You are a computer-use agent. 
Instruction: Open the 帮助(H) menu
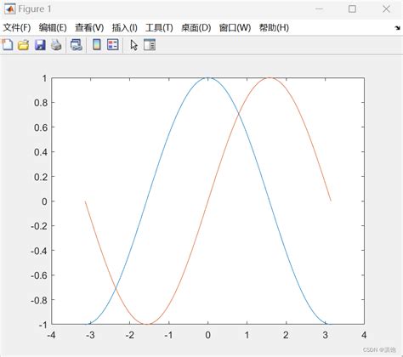coord(274,28)
